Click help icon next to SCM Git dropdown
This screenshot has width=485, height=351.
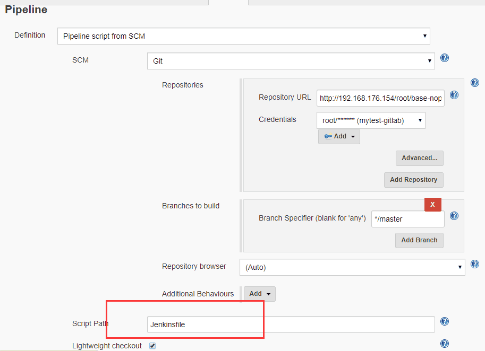point(445,58)
